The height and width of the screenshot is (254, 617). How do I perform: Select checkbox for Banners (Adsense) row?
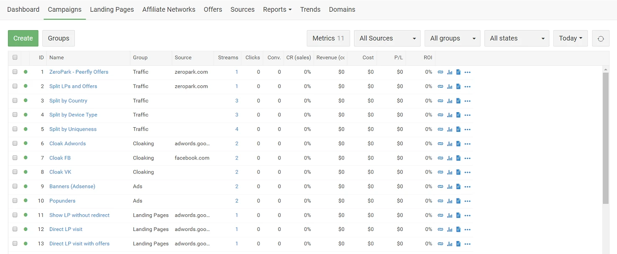tap(15, 186)
